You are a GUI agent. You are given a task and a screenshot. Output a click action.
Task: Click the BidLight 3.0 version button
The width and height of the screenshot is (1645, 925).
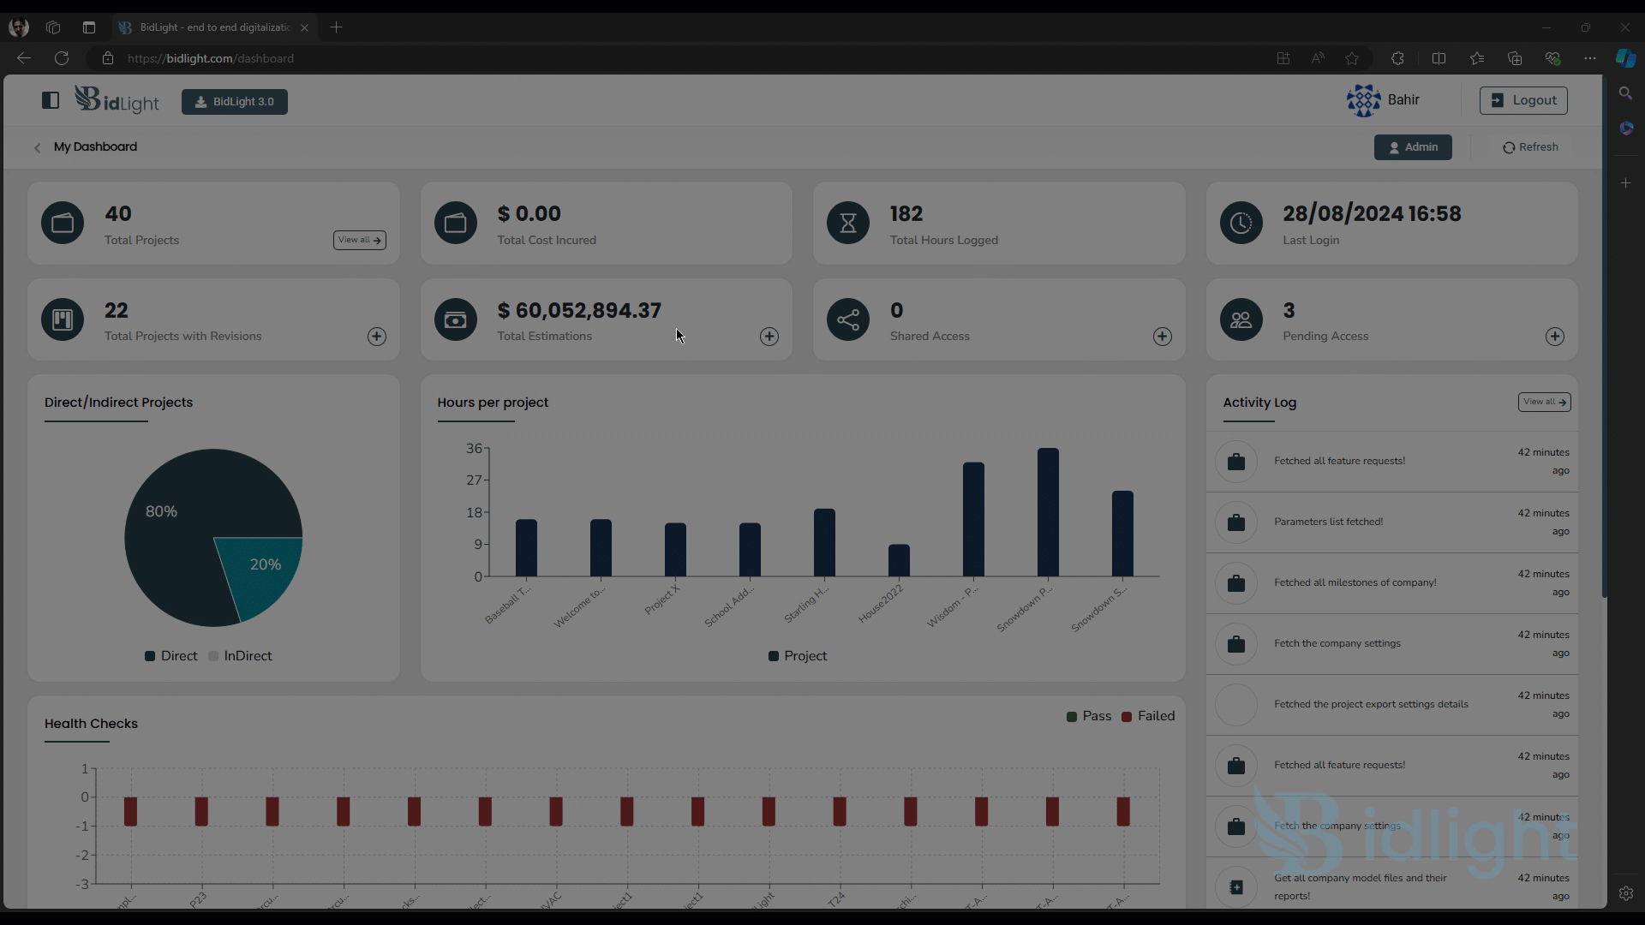click(234, 100)
